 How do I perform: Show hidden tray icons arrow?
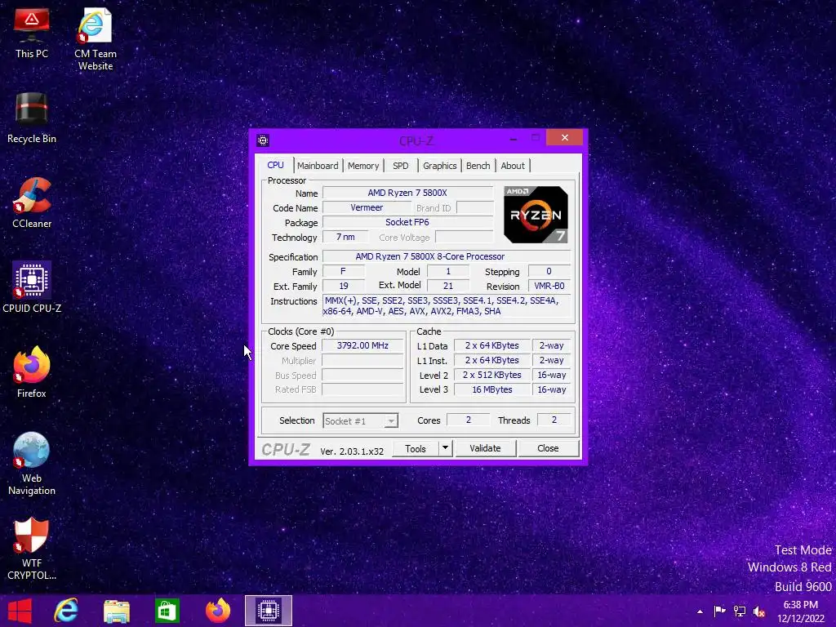pyautogui.click(x=700, y=611)
